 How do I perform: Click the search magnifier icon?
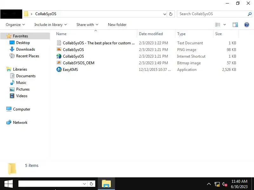250,14
